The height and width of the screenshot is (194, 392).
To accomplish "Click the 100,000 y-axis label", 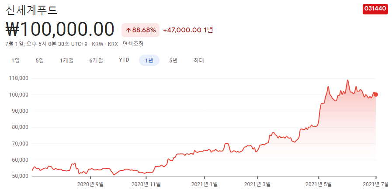I will tap(20, 95).
